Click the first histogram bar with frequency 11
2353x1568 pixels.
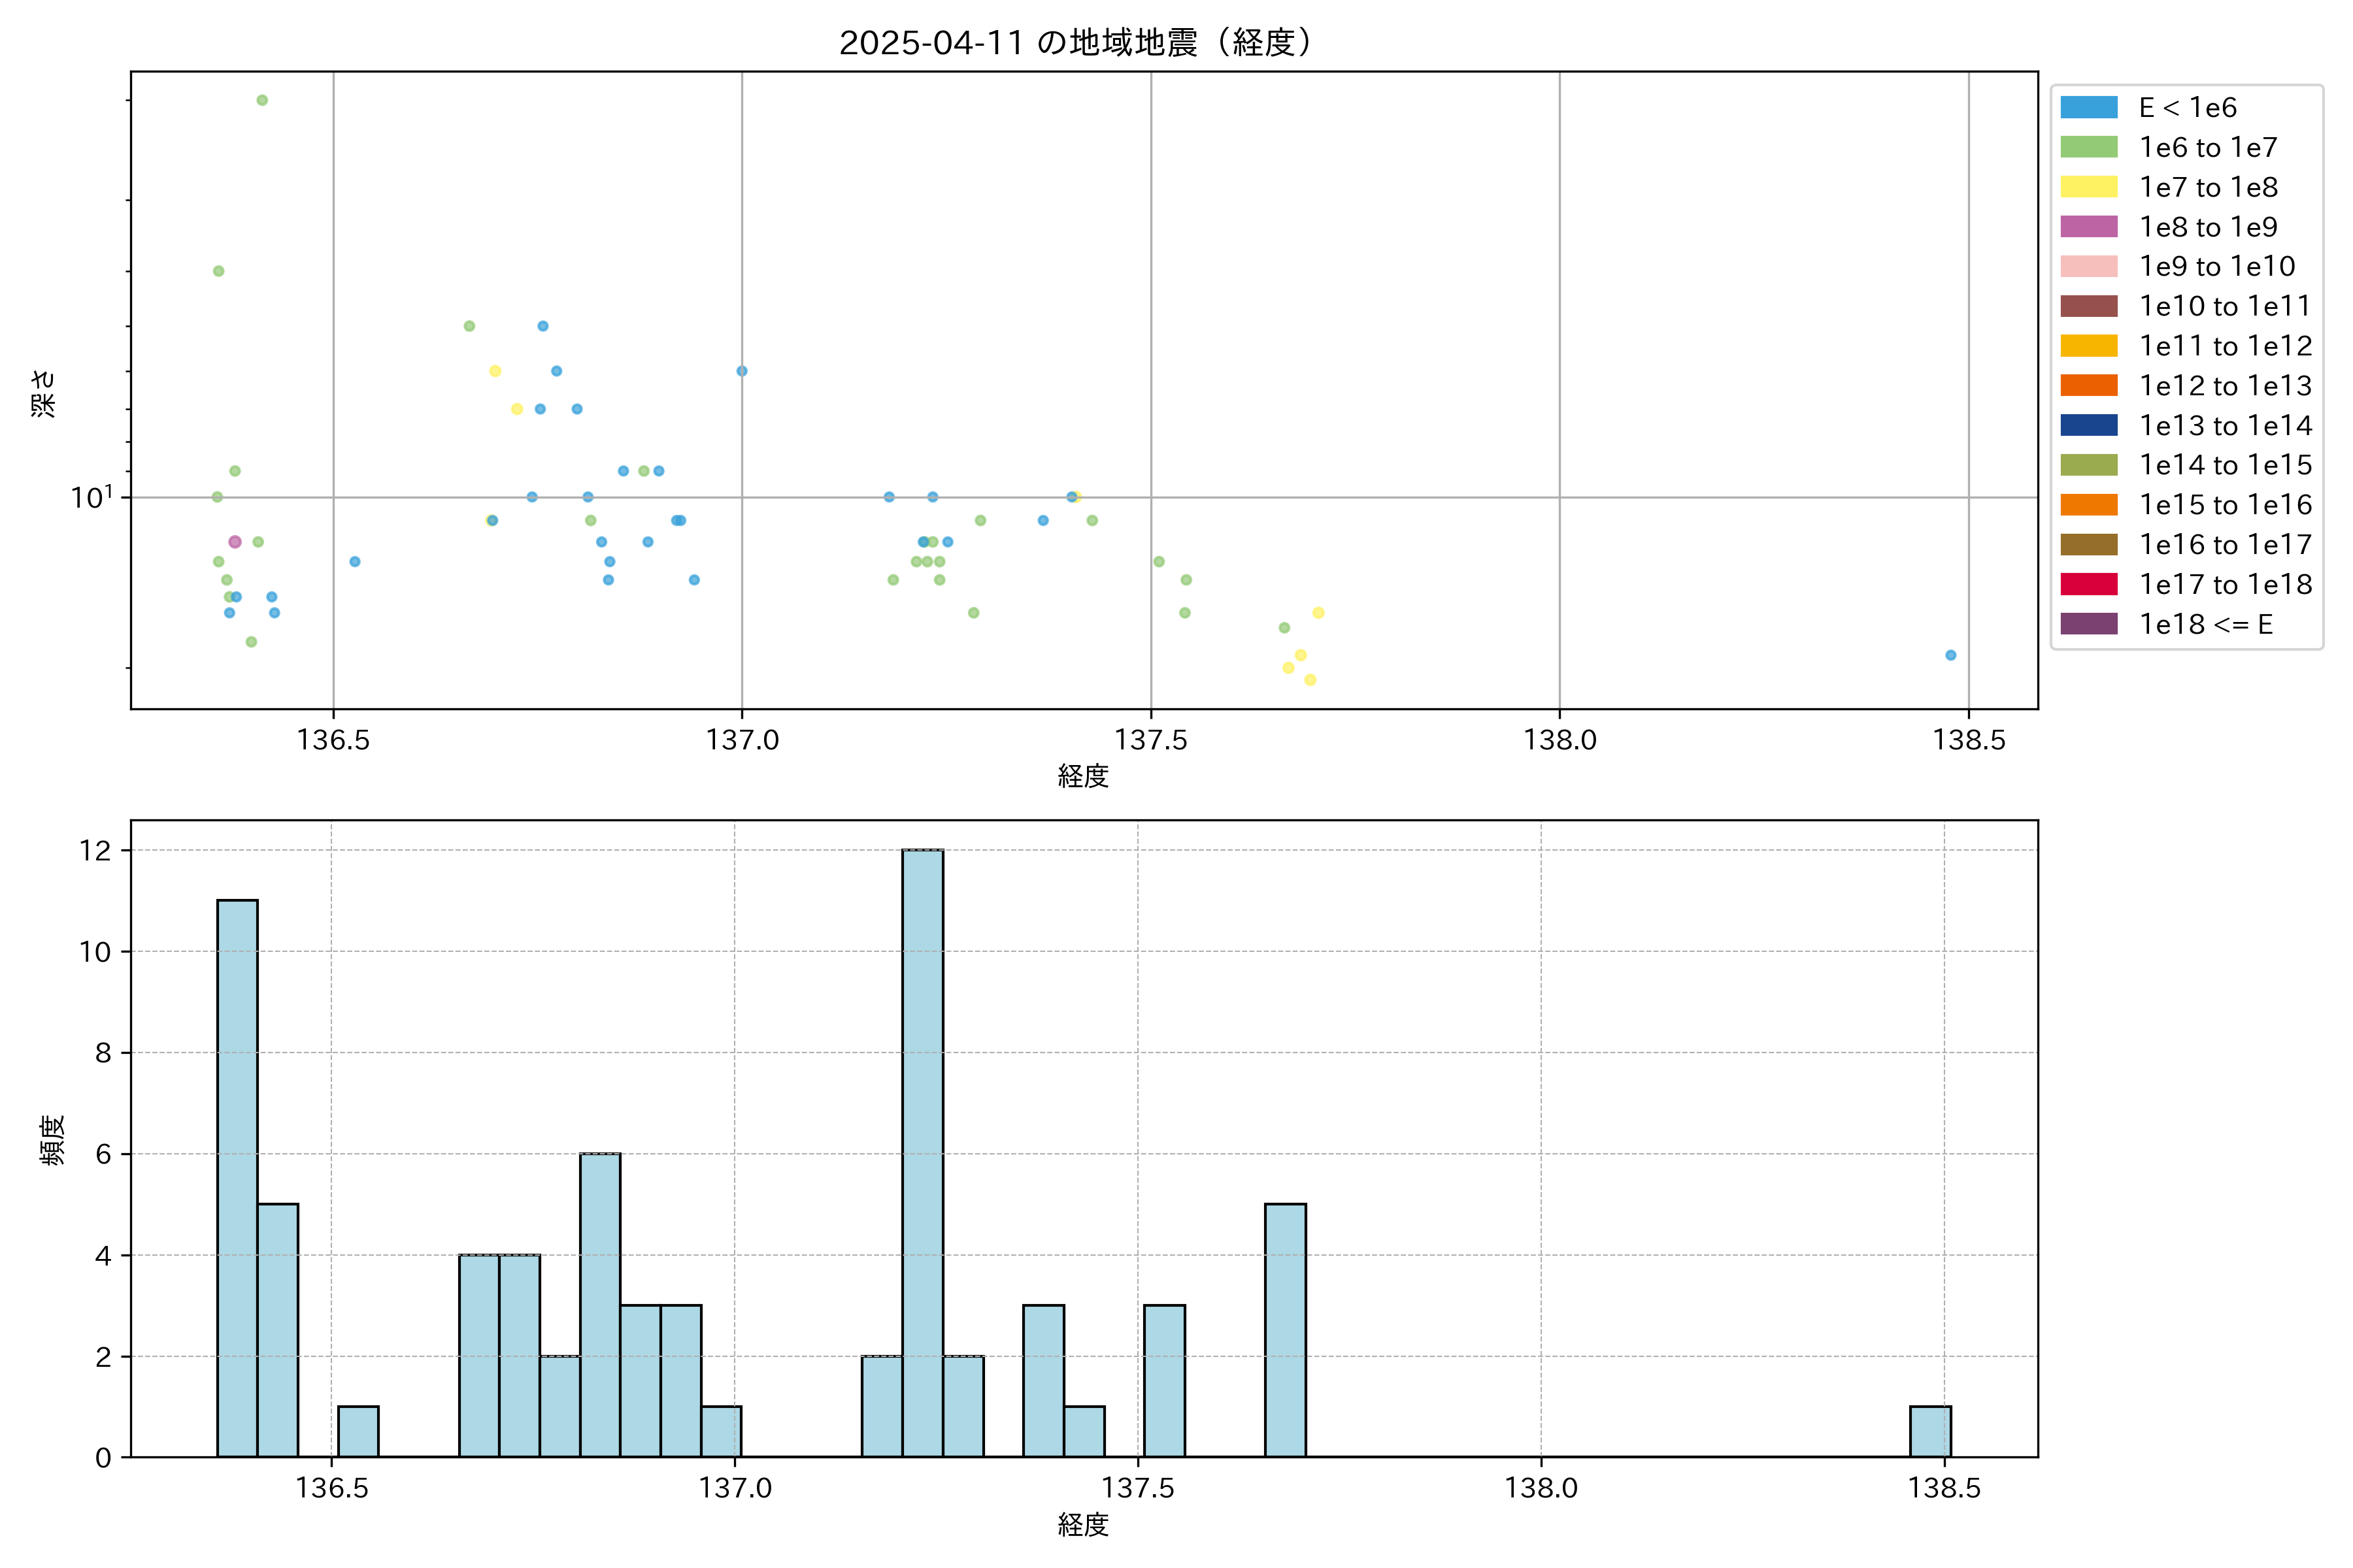(237, 1178)
